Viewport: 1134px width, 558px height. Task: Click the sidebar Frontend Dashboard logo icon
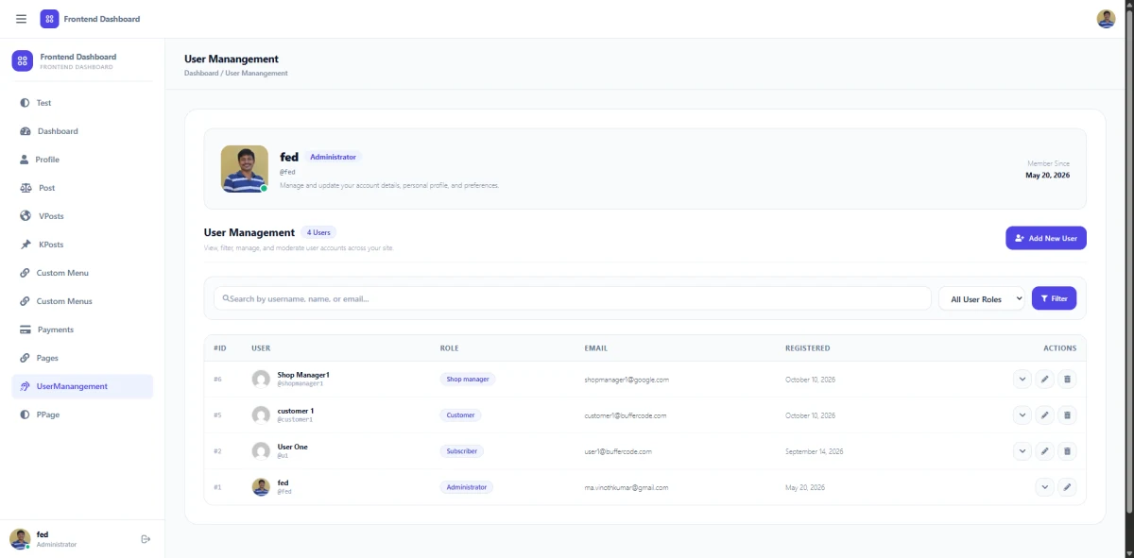click(x=22, y=60)
